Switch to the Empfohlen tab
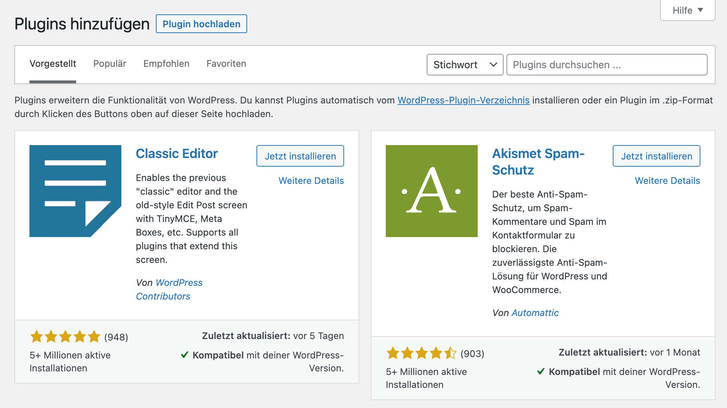The image size is (727, 408). tap(166, 64)
